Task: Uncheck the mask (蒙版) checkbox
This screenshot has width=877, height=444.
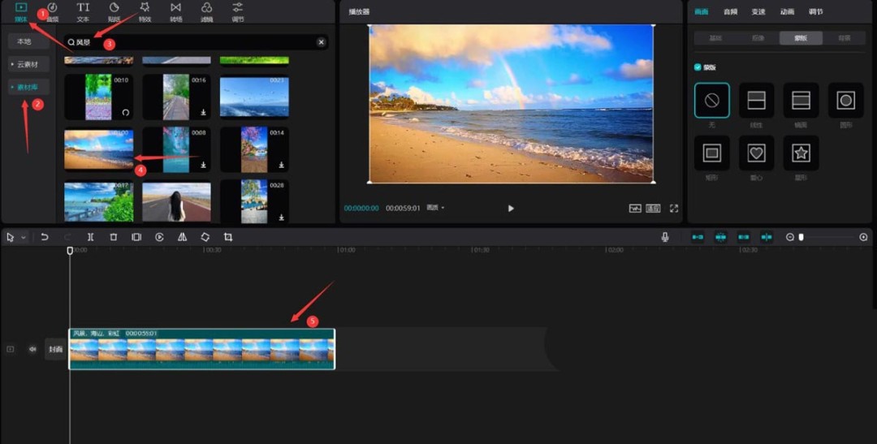Action: coord(698,67)
